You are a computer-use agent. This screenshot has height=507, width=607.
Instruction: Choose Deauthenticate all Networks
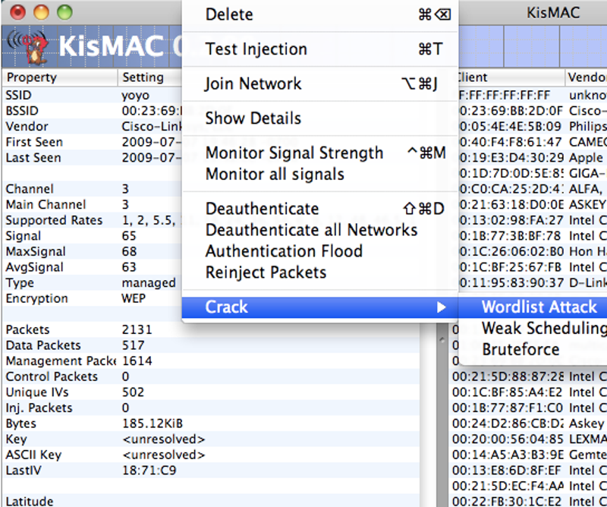pyautogui.click(x=319, y=230)
